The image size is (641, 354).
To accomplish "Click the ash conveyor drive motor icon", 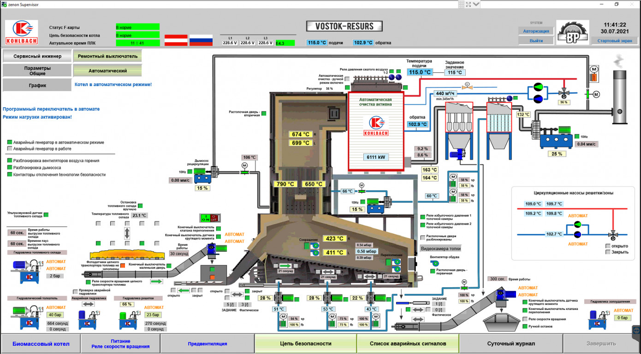I will click(x=506, y=295).
